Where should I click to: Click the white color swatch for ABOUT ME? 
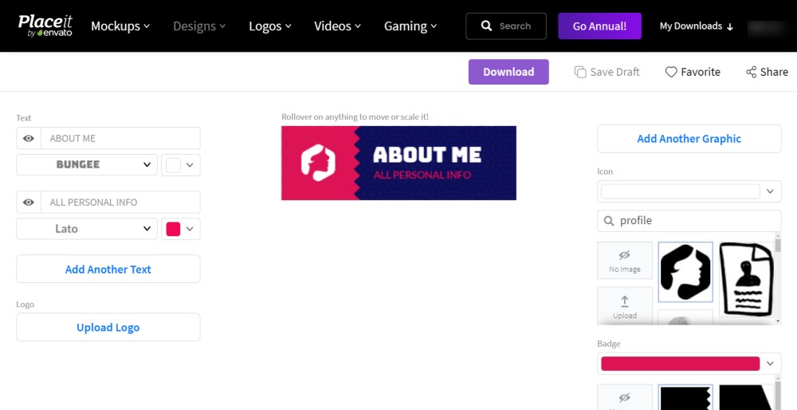tap(173, 165)
